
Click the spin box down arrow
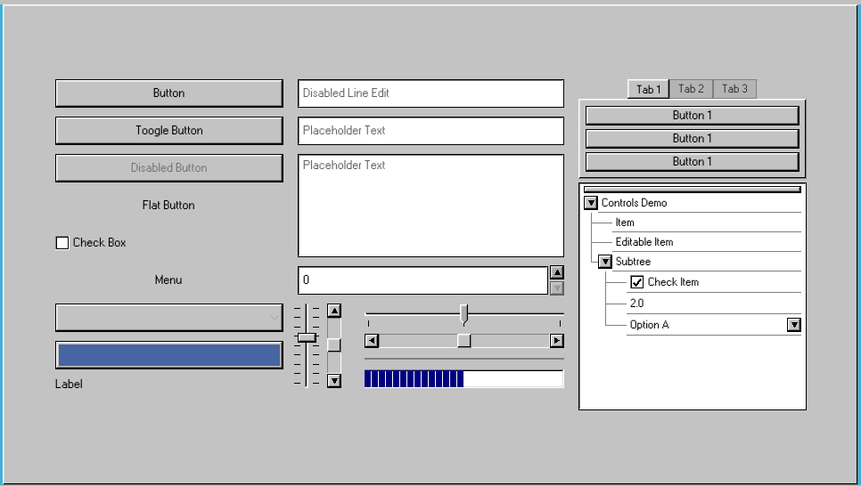(557, 288)
